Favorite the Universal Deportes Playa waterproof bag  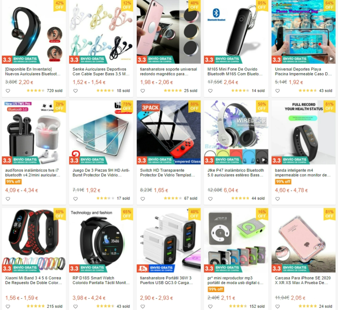278,91
